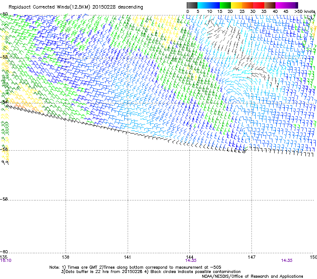Click the '25' legend scale label
317x279 pixels.
[x=242, y=12]
